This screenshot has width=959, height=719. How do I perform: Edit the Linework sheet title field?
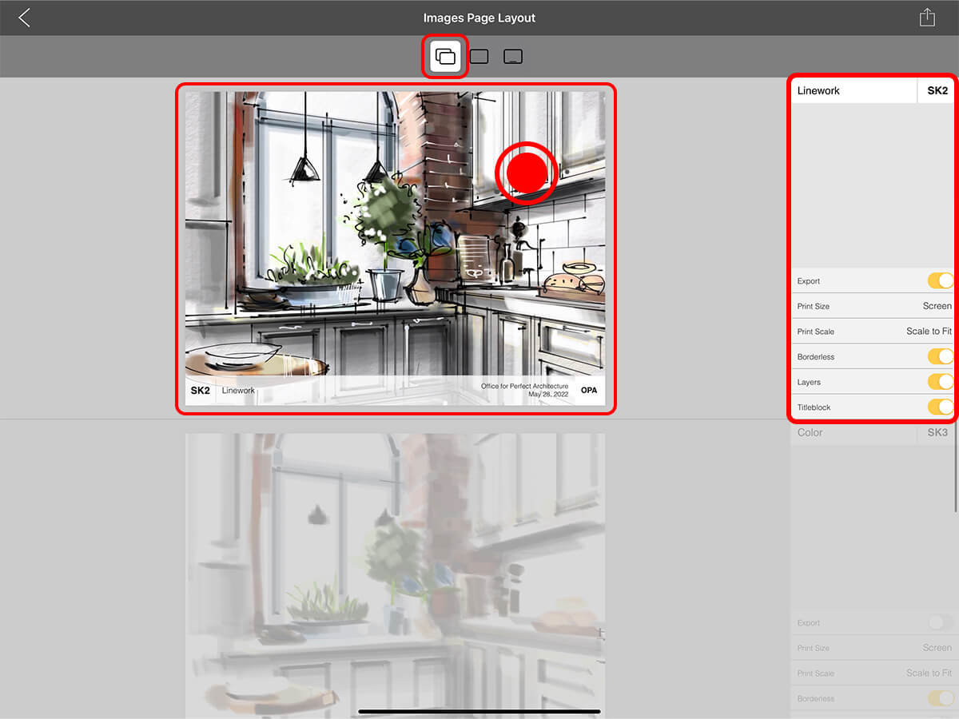[x=854, y=90]
